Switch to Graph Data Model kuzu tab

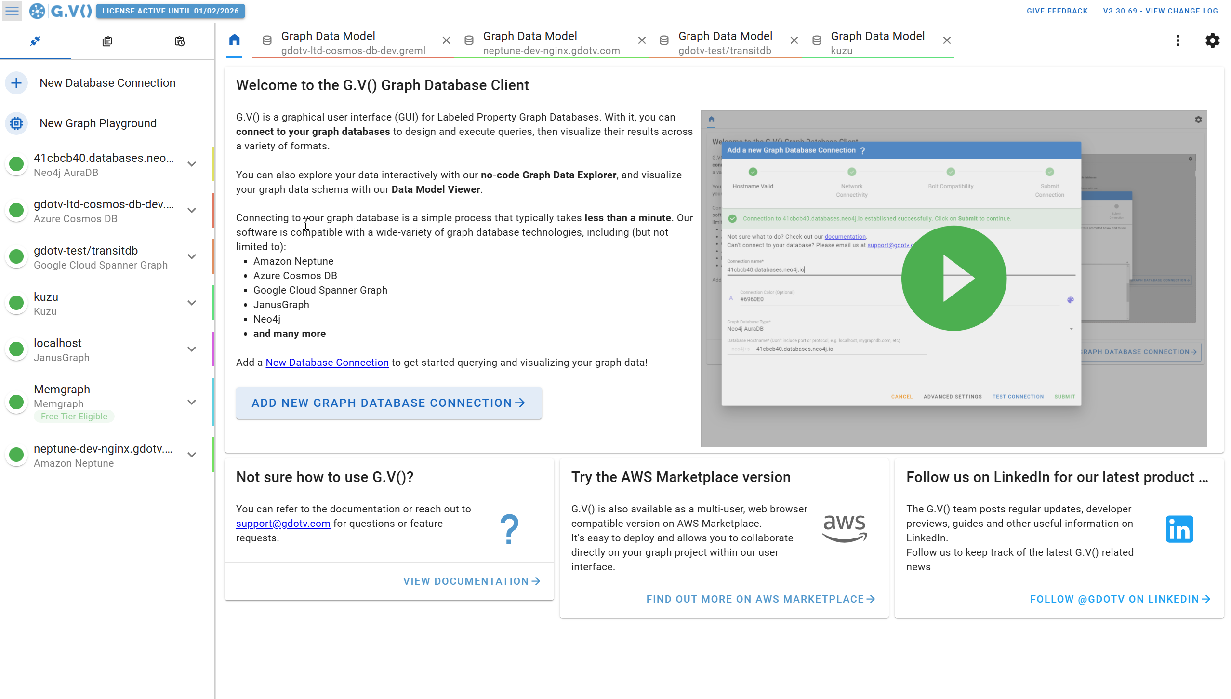877,43
